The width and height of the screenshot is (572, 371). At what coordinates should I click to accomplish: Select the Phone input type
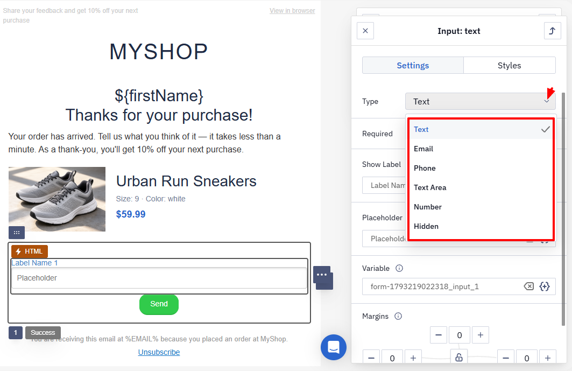[481, 168]
